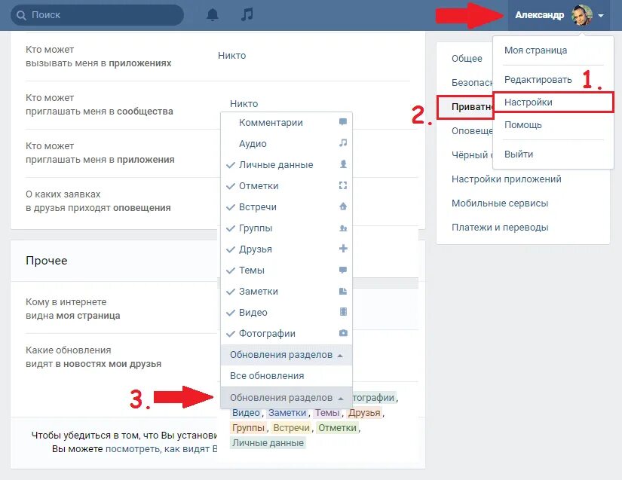Select Выйти in account menu

tap(519, 154)
